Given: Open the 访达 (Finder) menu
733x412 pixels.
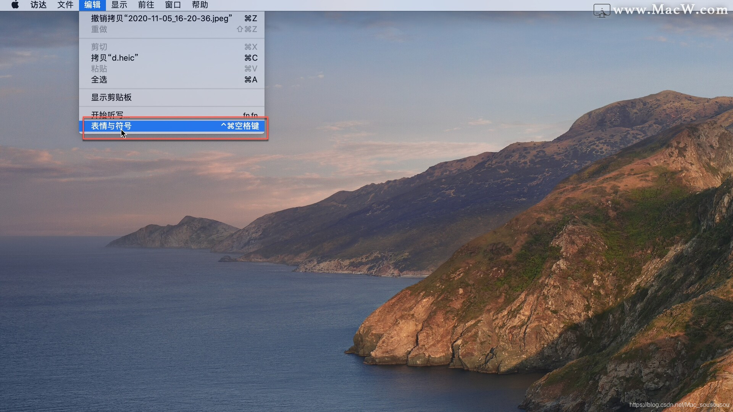Looking at the screenshot, I should pyautogui.click(x=38, y=5).
